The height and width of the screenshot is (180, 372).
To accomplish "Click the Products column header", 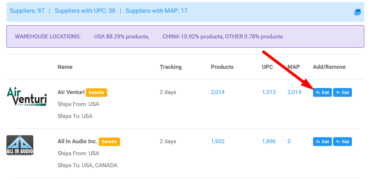I will point(222,67).
